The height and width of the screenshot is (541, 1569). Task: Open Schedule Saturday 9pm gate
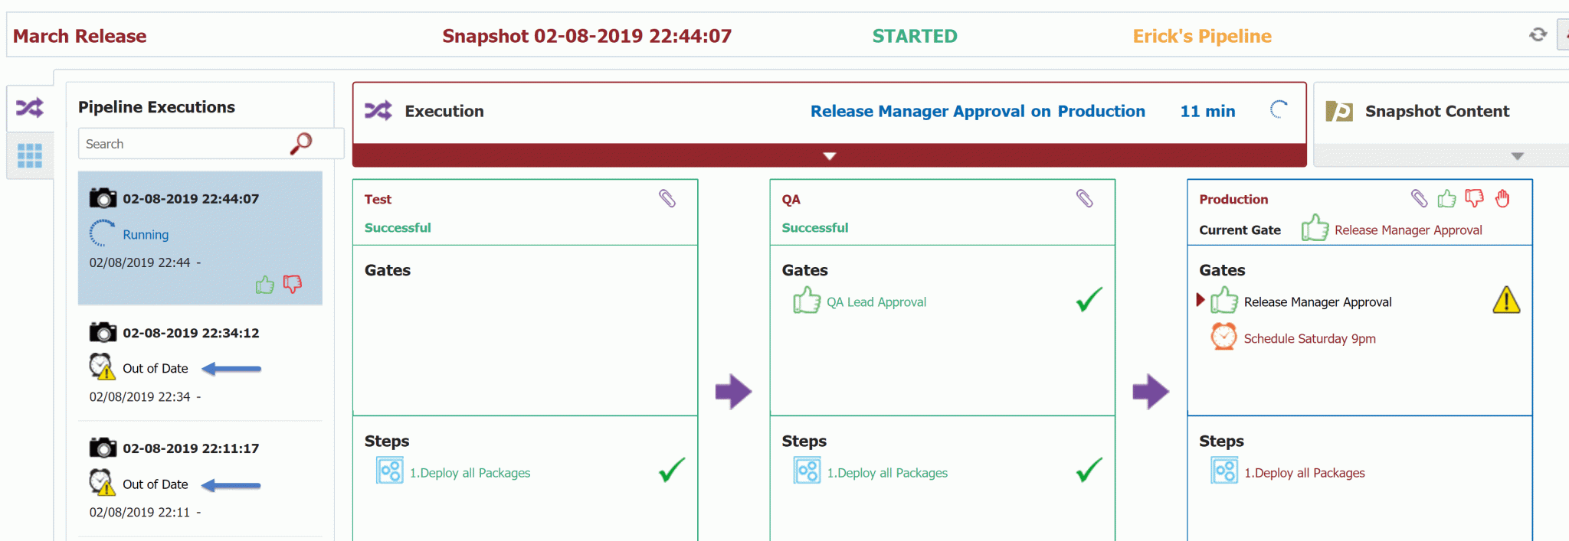click(x=1309, y=338)
